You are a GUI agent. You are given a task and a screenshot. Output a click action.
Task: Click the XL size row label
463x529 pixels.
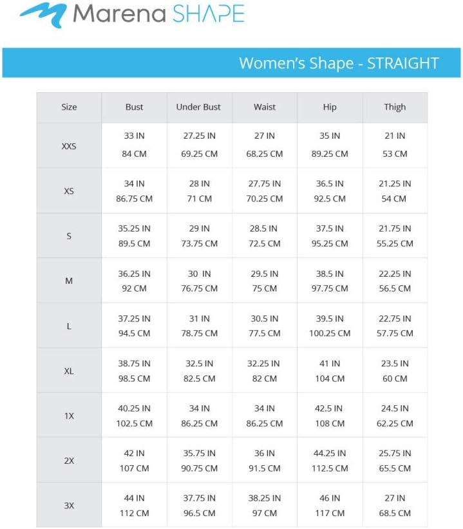(x=69, y=371)
